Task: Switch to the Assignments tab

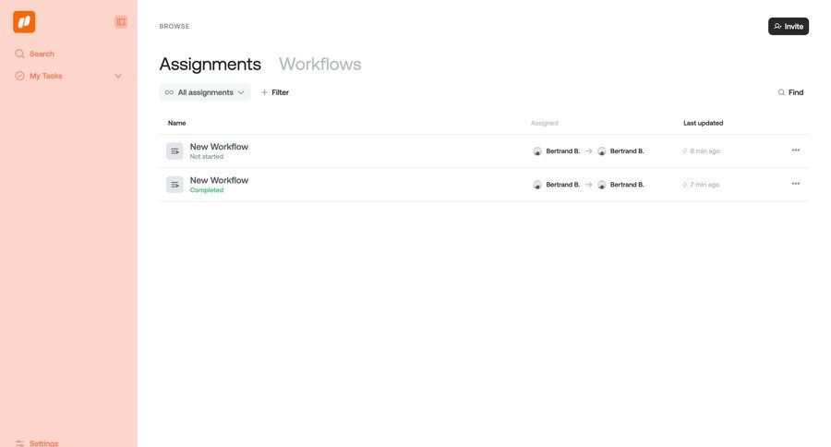Action: coord(210,64)
